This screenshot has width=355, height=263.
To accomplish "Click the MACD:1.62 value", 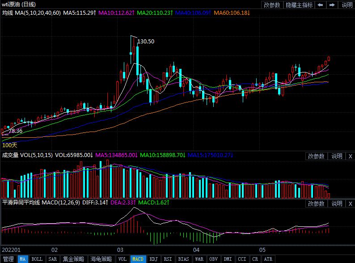I will [x=154, y=203].
